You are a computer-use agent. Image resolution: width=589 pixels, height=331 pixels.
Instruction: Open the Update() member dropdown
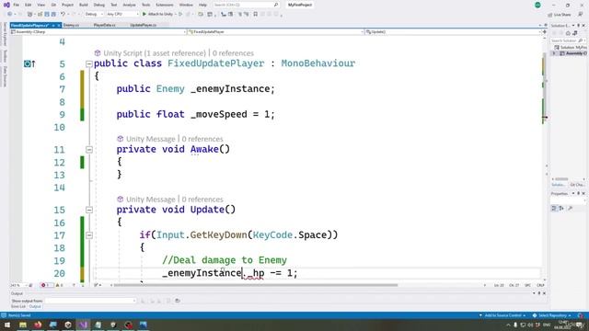(453, 32)
